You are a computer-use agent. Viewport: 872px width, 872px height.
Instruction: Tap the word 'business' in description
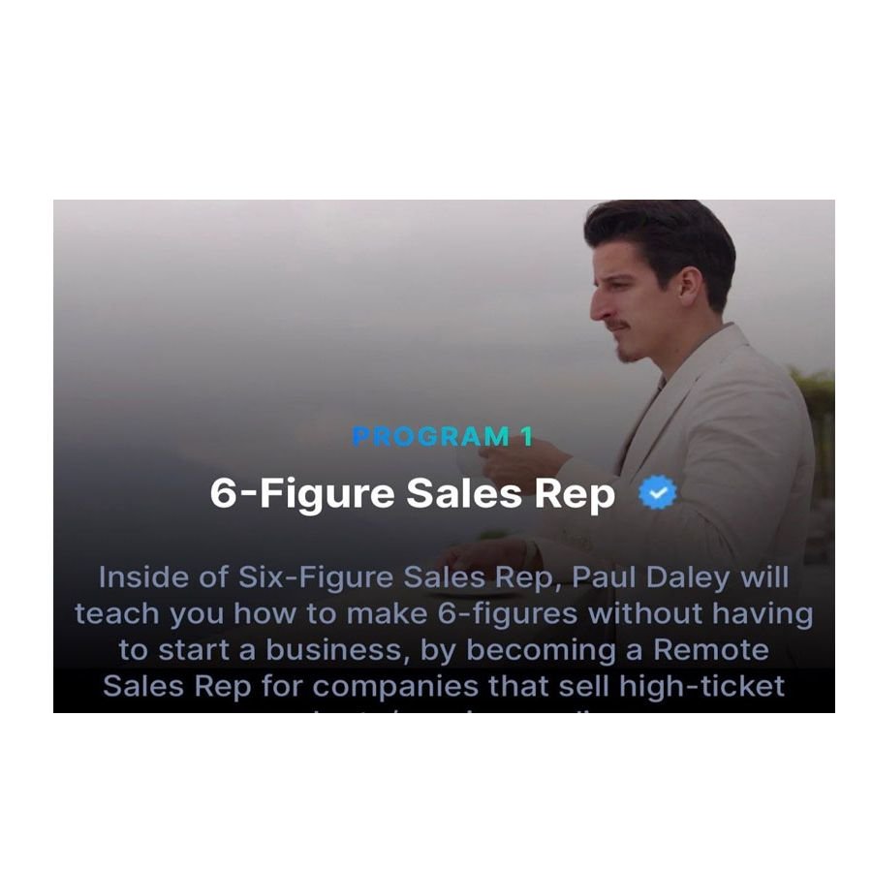[334, 650]
